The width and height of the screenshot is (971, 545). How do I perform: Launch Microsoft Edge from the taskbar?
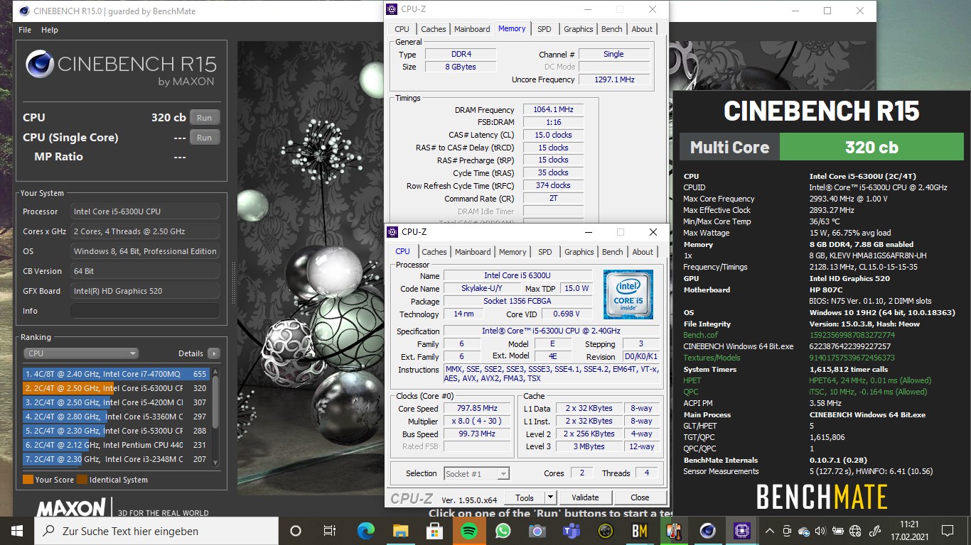(365, 531)
